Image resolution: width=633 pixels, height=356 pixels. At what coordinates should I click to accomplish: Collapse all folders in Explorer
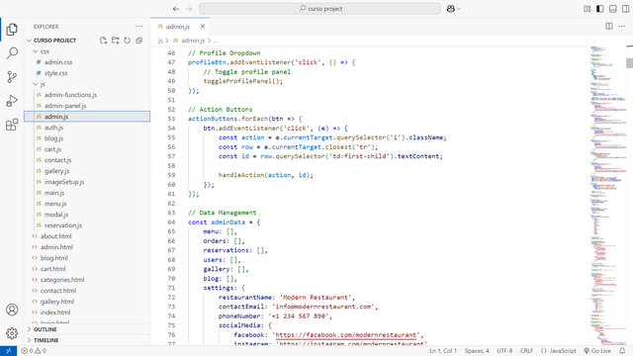click(x=138, y=41)
